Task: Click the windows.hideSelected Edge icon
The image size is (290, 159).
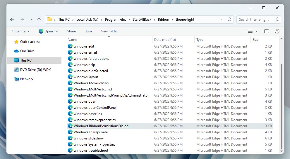Action: [x=70, y=71]
